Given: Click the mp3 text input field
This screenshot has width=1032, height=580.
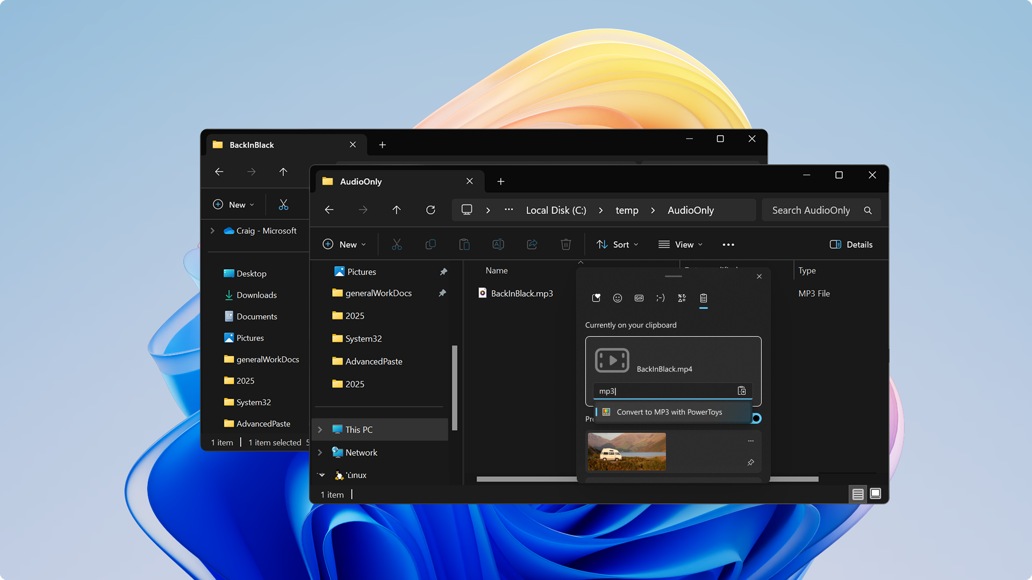Looking at the screenshot, I should coord(673,391).
